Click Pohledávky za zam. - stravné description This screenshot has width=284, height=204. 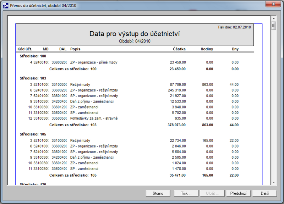(94, 118)
